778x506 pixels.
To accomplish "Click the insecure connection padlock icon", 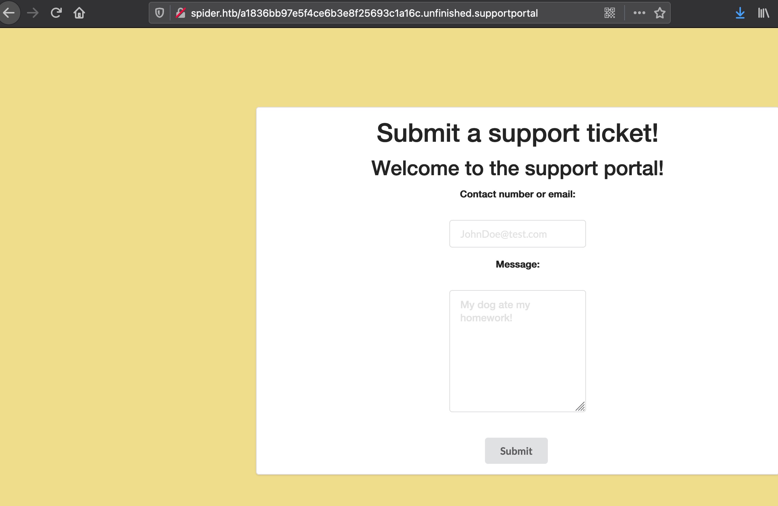I will (180, 13).
